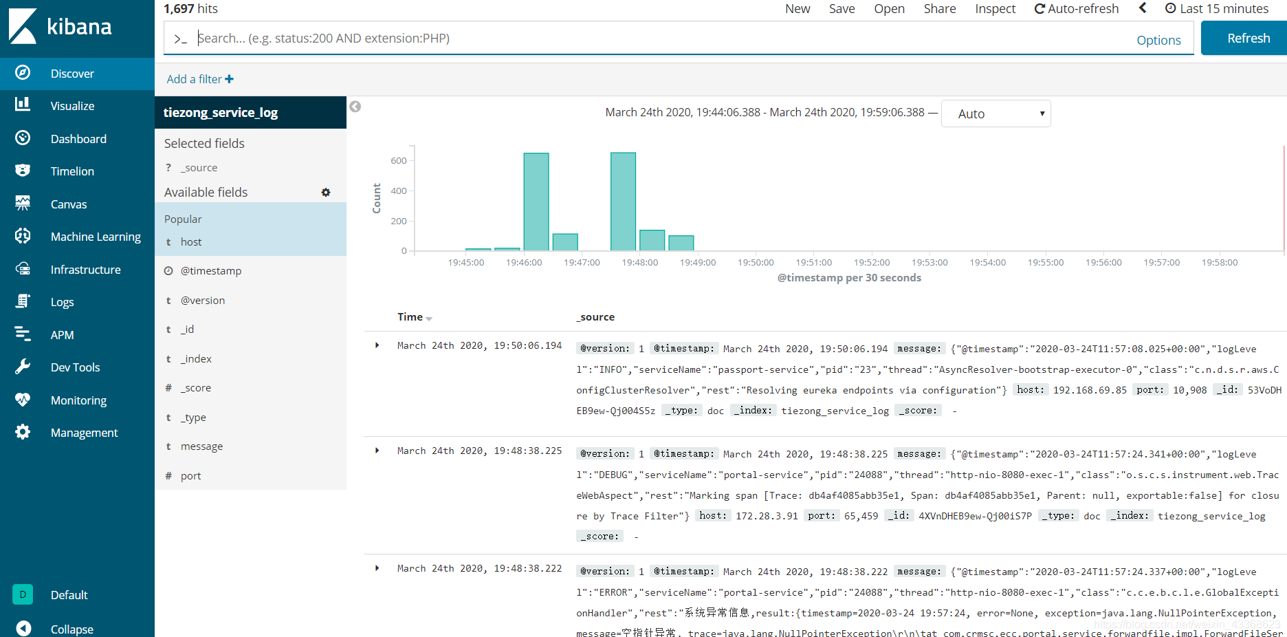The height and width of the screenshot is (637, 1287).
Task: Toggle Auto-refresh setting
Action: 1077,9
